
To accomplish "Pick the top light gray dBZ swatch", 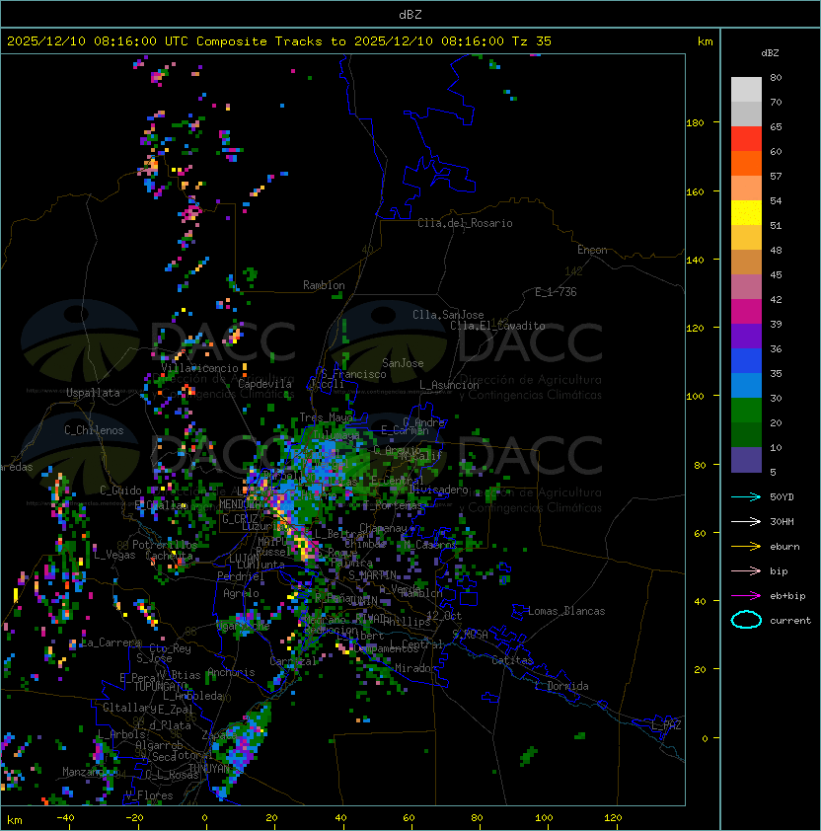I will click(x=746, y=90).
